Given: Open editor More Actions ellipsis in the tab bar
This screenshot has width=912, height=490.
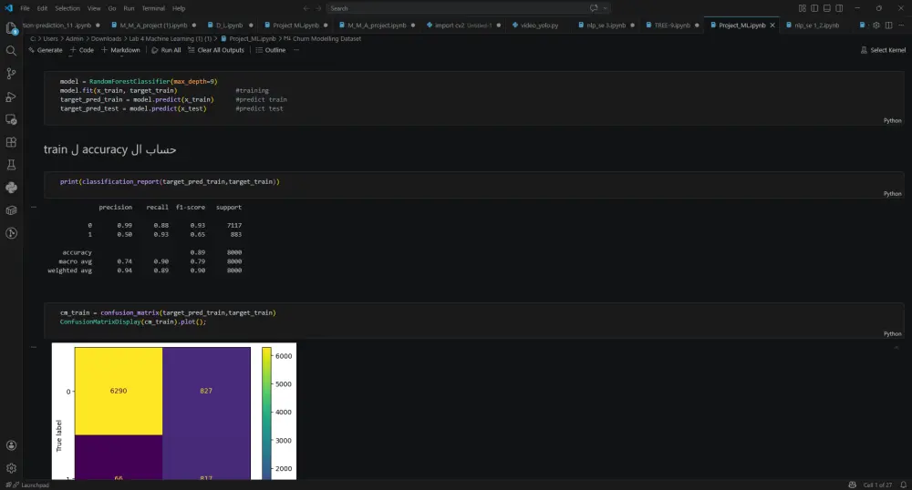Looking at the screenshot, I should [901, 25].
